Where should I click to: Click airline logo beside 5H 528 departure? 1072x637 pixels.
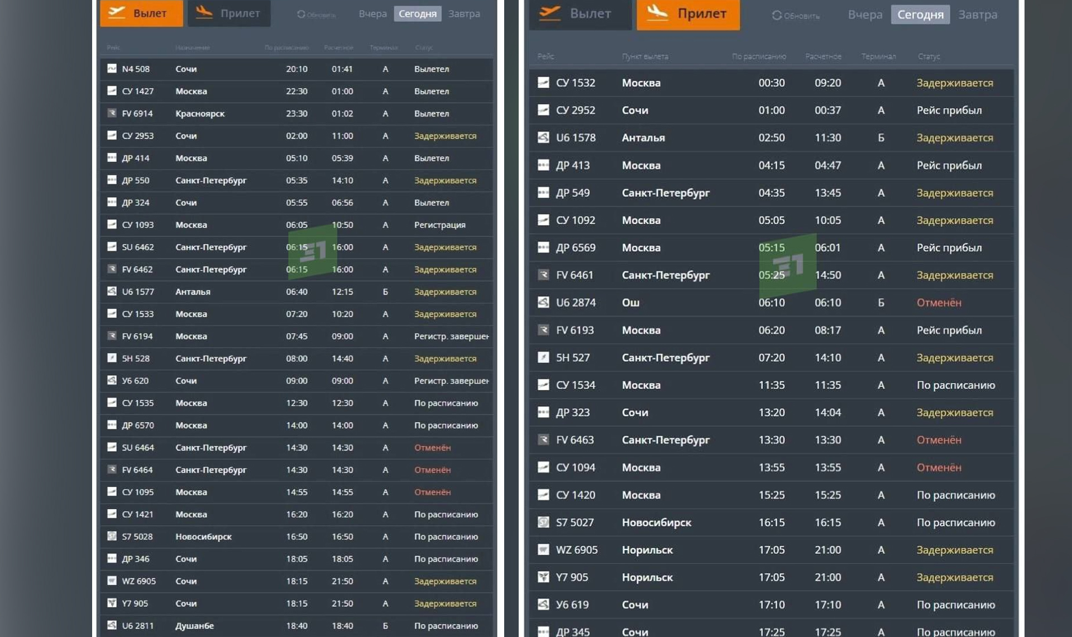(x=112, y=358)
